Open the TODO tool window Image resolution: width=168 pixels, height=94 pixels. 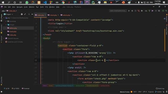pos(15,89)
